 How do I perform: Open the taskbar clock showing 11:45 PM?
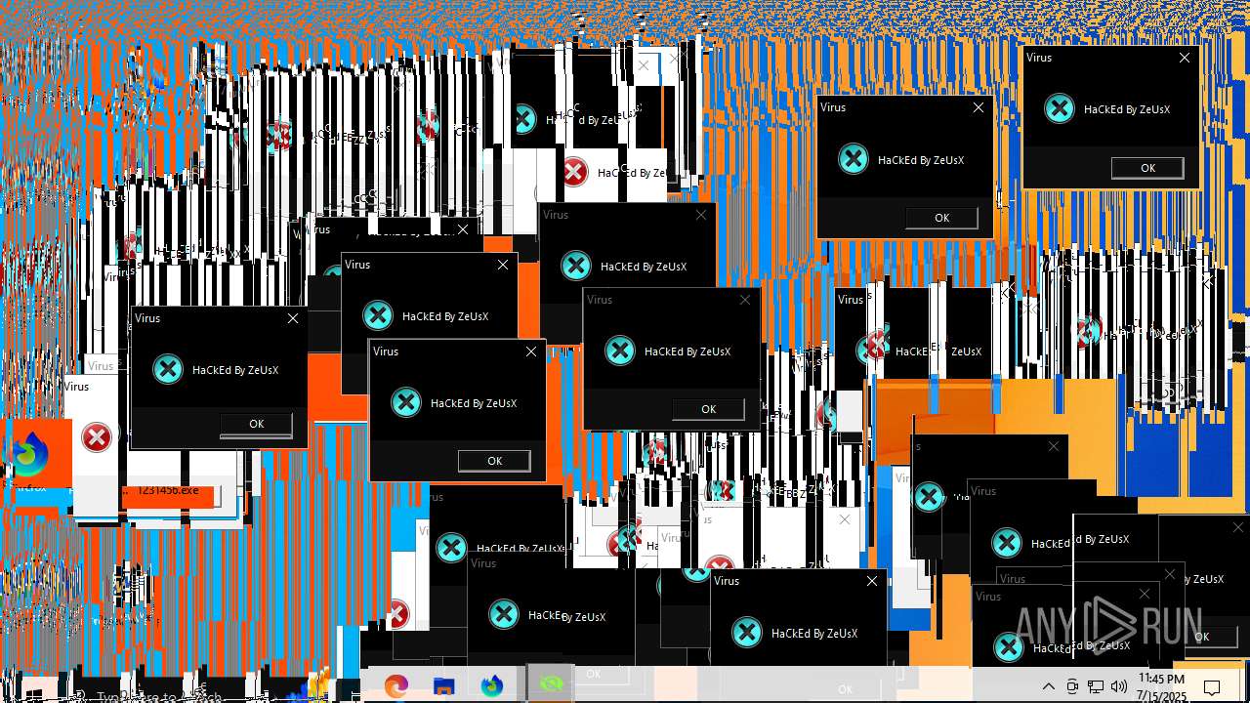(x=1161, y=686)
